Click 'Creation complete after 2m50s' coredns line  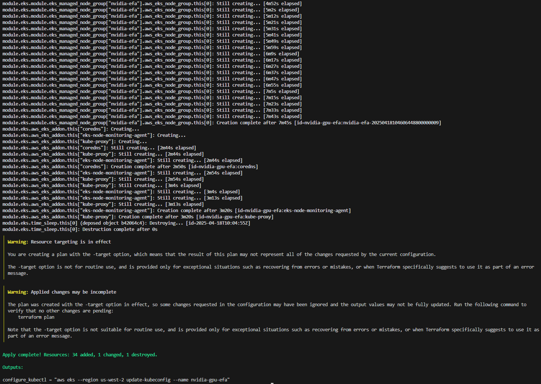pyautogui.click(x=130, y=167)
